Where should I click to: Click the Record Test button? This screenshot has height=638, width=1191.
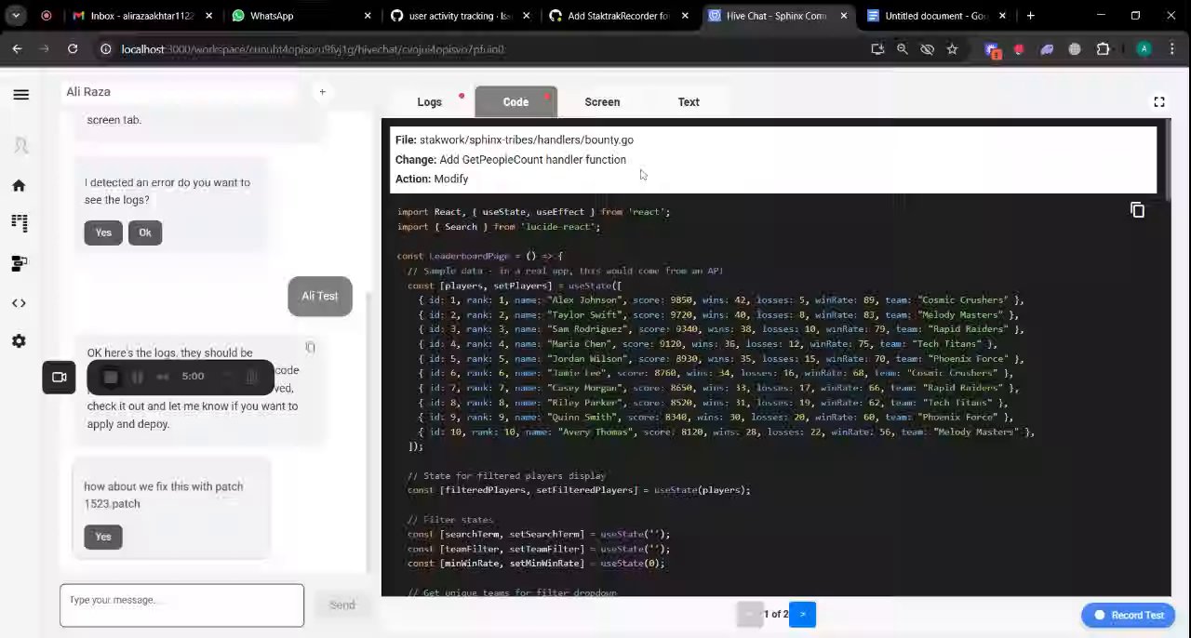[x=1129, y=615]
